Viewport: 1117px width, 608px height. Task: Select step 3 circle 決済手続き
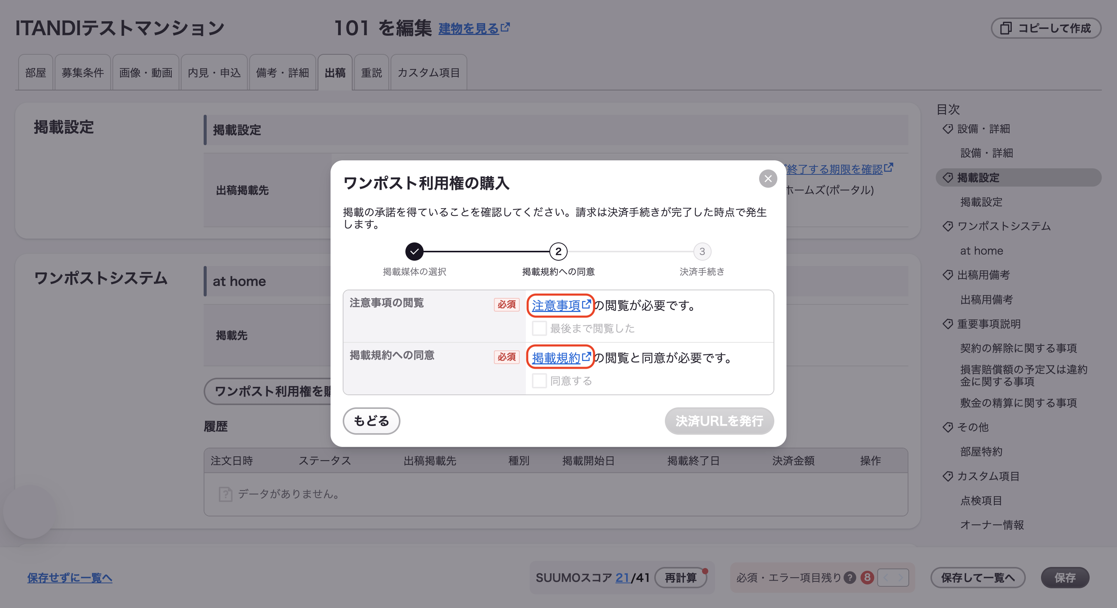point(702,252)
